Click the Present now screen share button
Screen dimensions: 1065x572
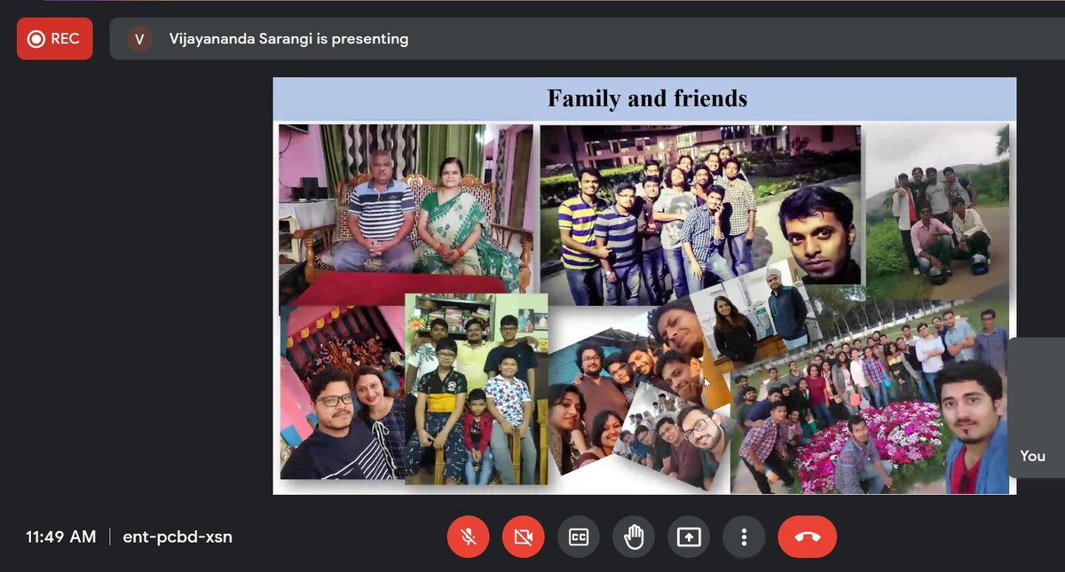(689, 537)
